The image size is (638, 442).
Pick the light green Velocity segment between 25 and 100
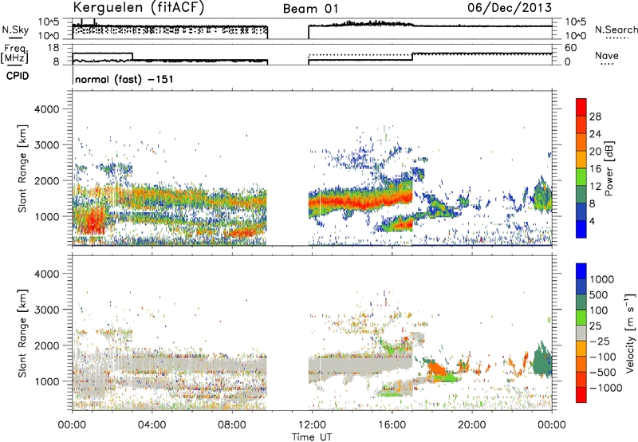[581, 318]
